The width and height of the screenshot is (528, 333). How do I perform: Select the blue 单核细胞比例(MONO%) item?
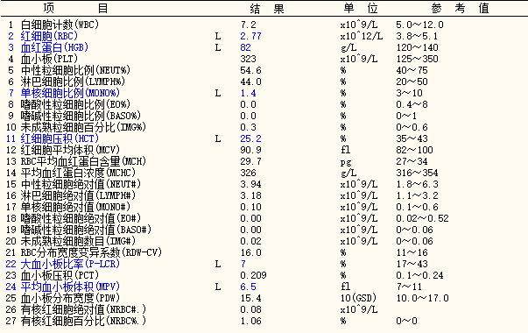70,93
